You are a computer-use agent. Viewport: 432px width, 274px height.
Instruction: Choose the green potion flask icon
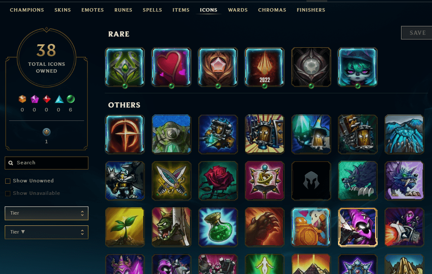point(218,227)
